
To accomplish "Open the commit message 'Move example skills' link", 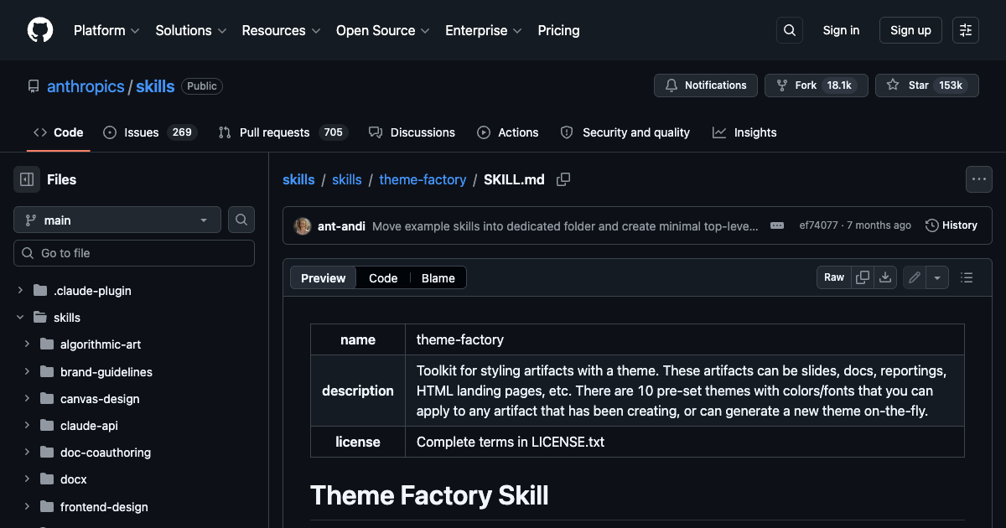I will [565, 226].
